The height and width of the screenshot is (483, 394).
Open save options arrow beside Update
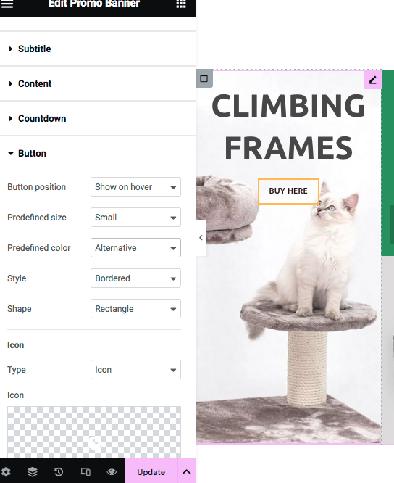(x=187, y=472)
